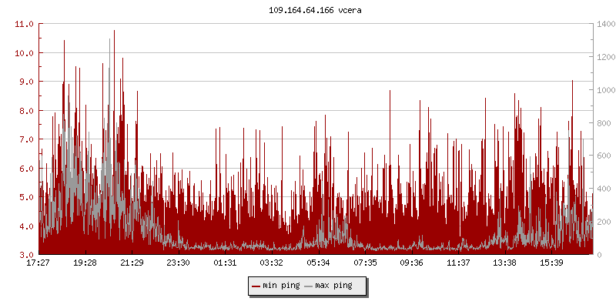The width and height of the screenshot is (616, 308).
Task: Select the 15:39 x-axis time marker
Action: (552, 263)
